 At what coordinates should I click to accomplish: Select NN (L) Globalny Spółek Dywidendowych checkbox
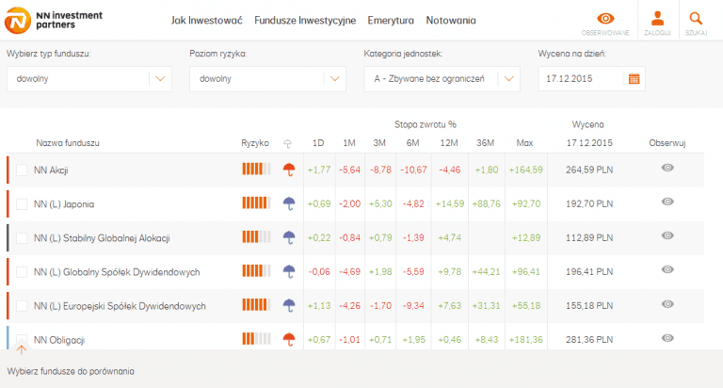point(23,272)
